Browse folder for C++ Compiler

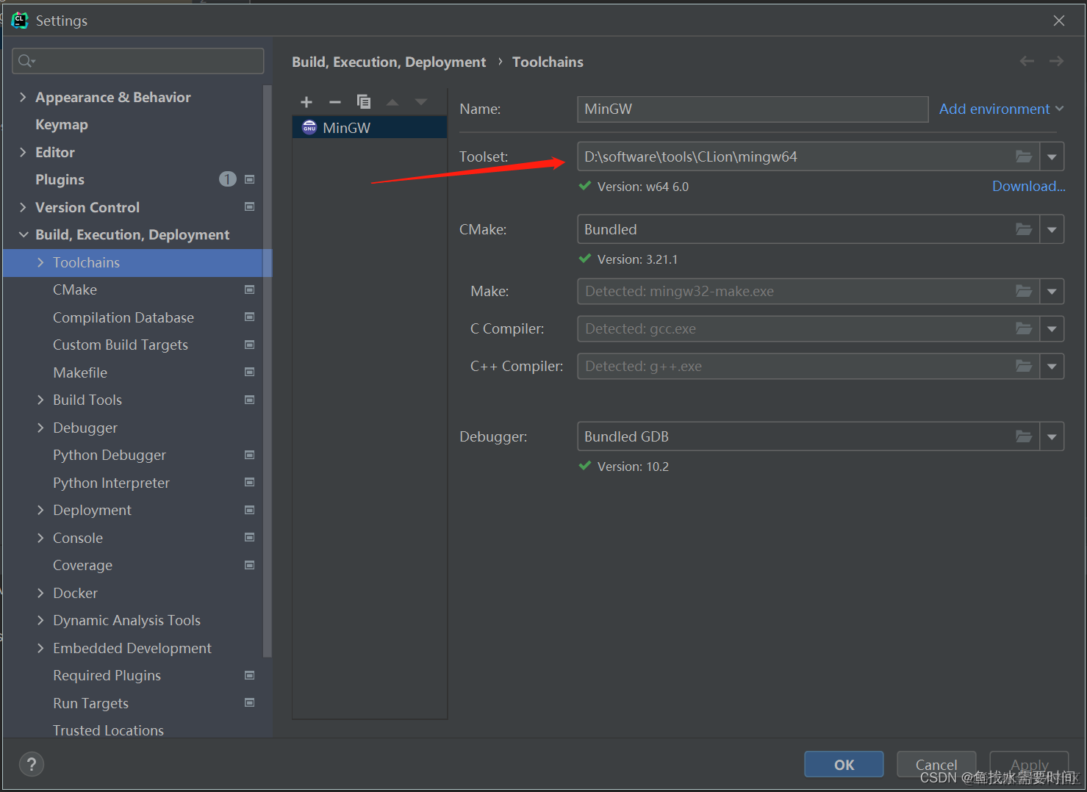tap(1024, 366)
